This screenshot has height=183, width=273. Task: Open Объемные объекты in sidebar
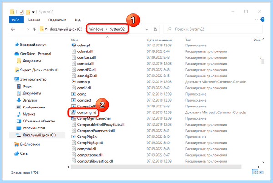(39, 121)
